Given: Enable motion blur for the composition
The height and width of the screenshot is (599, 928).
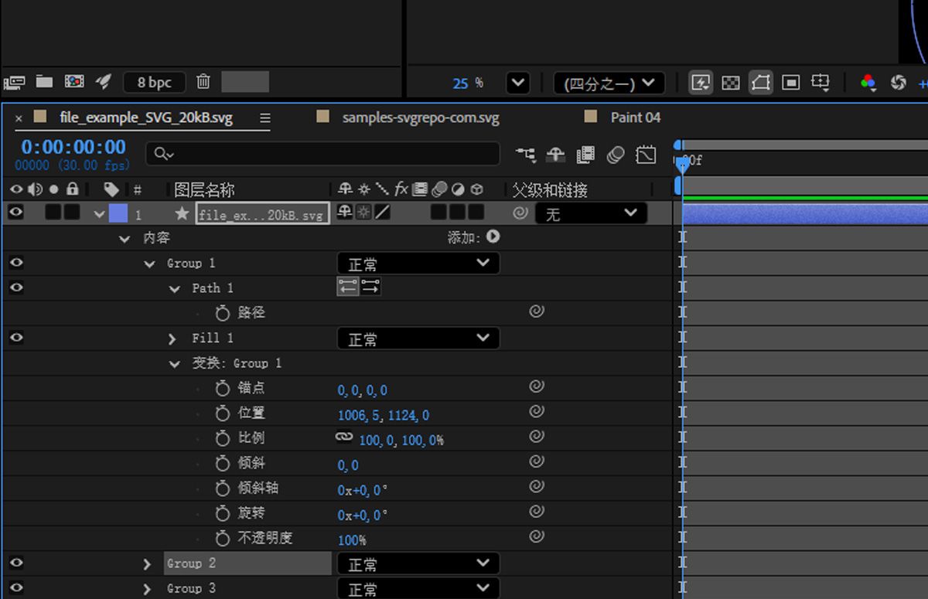Looking at the screenshot, I should [616, 155].
